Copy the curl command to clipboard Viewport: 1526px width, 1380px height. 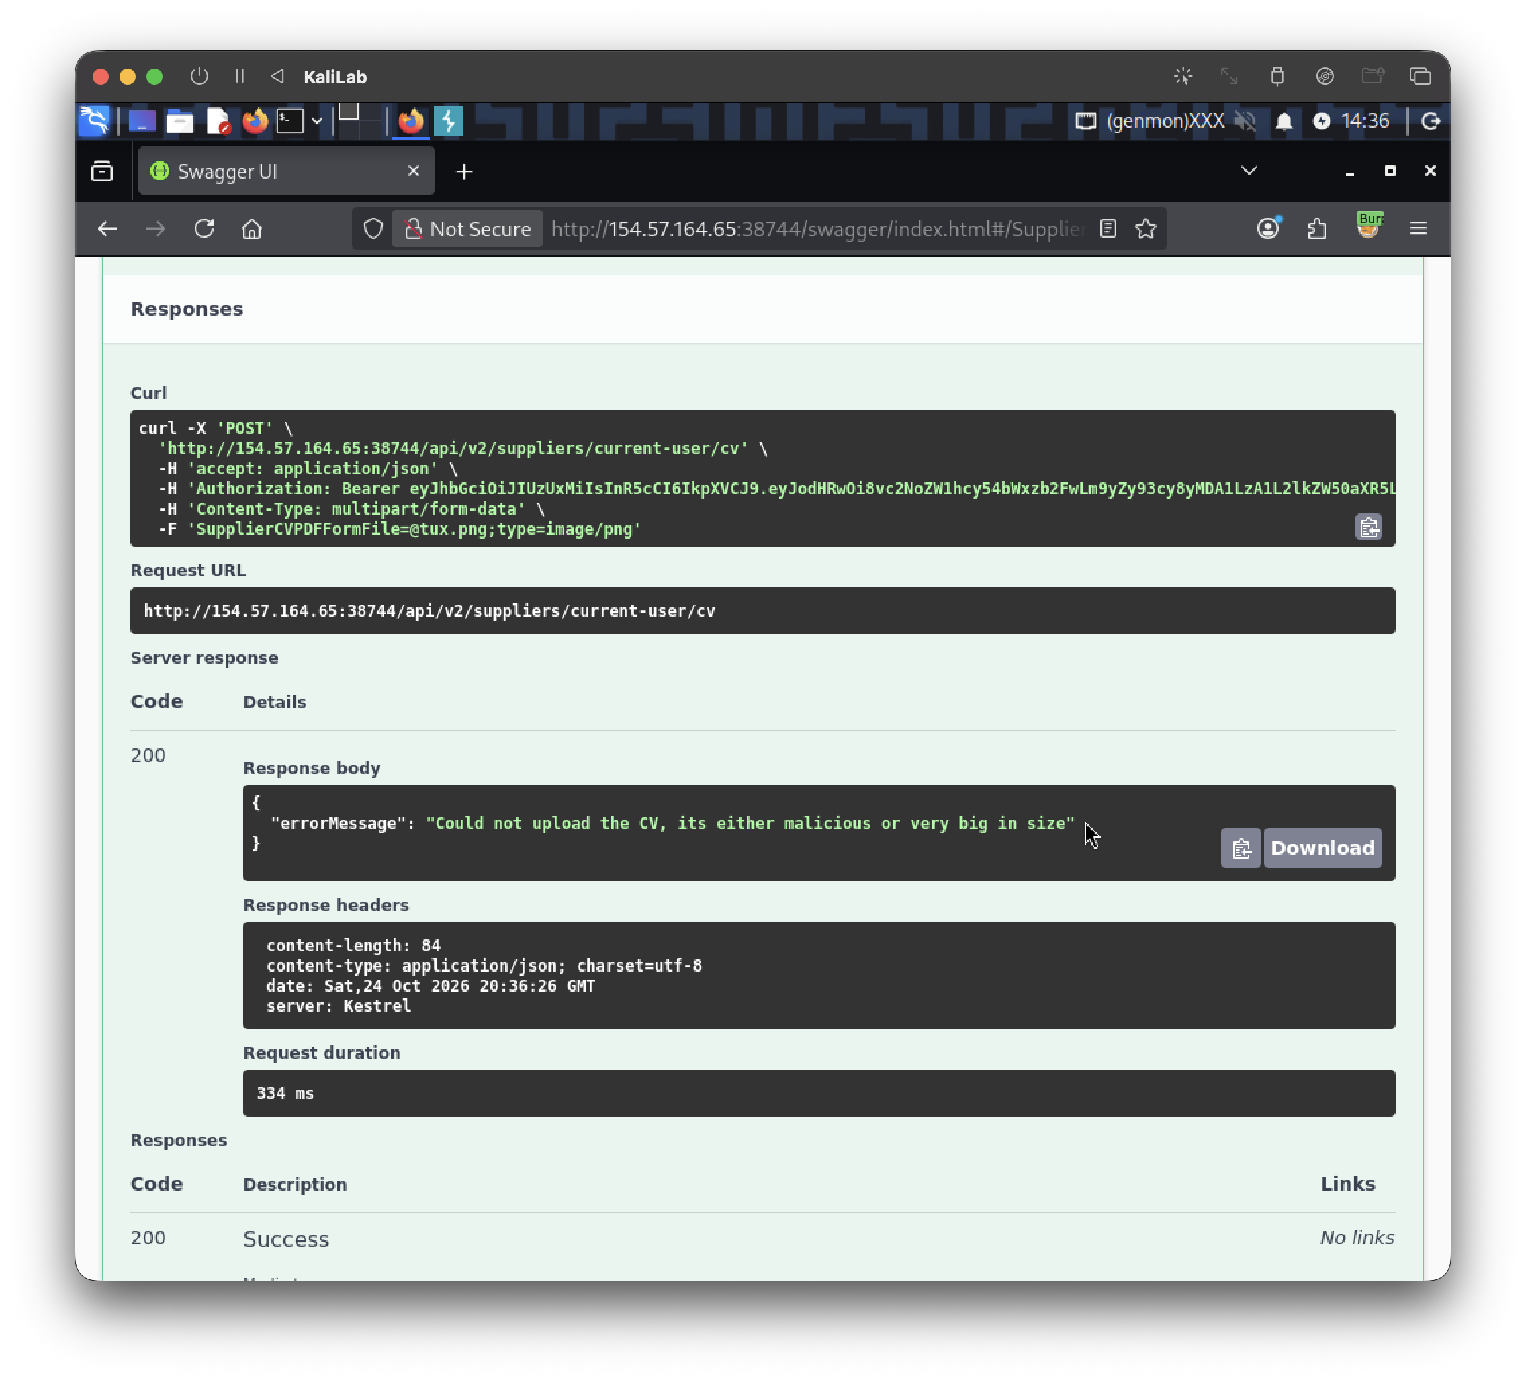click(x=1369, y=527)
